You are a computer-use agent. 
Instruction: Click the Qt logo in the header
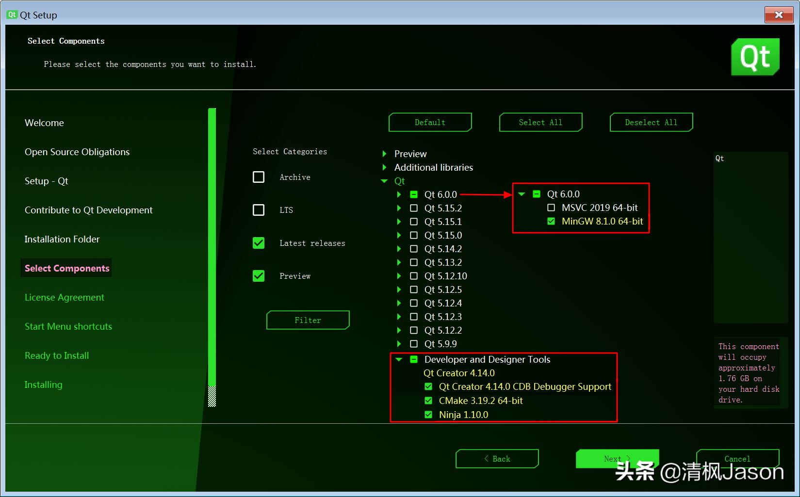(x=755, y=57)
